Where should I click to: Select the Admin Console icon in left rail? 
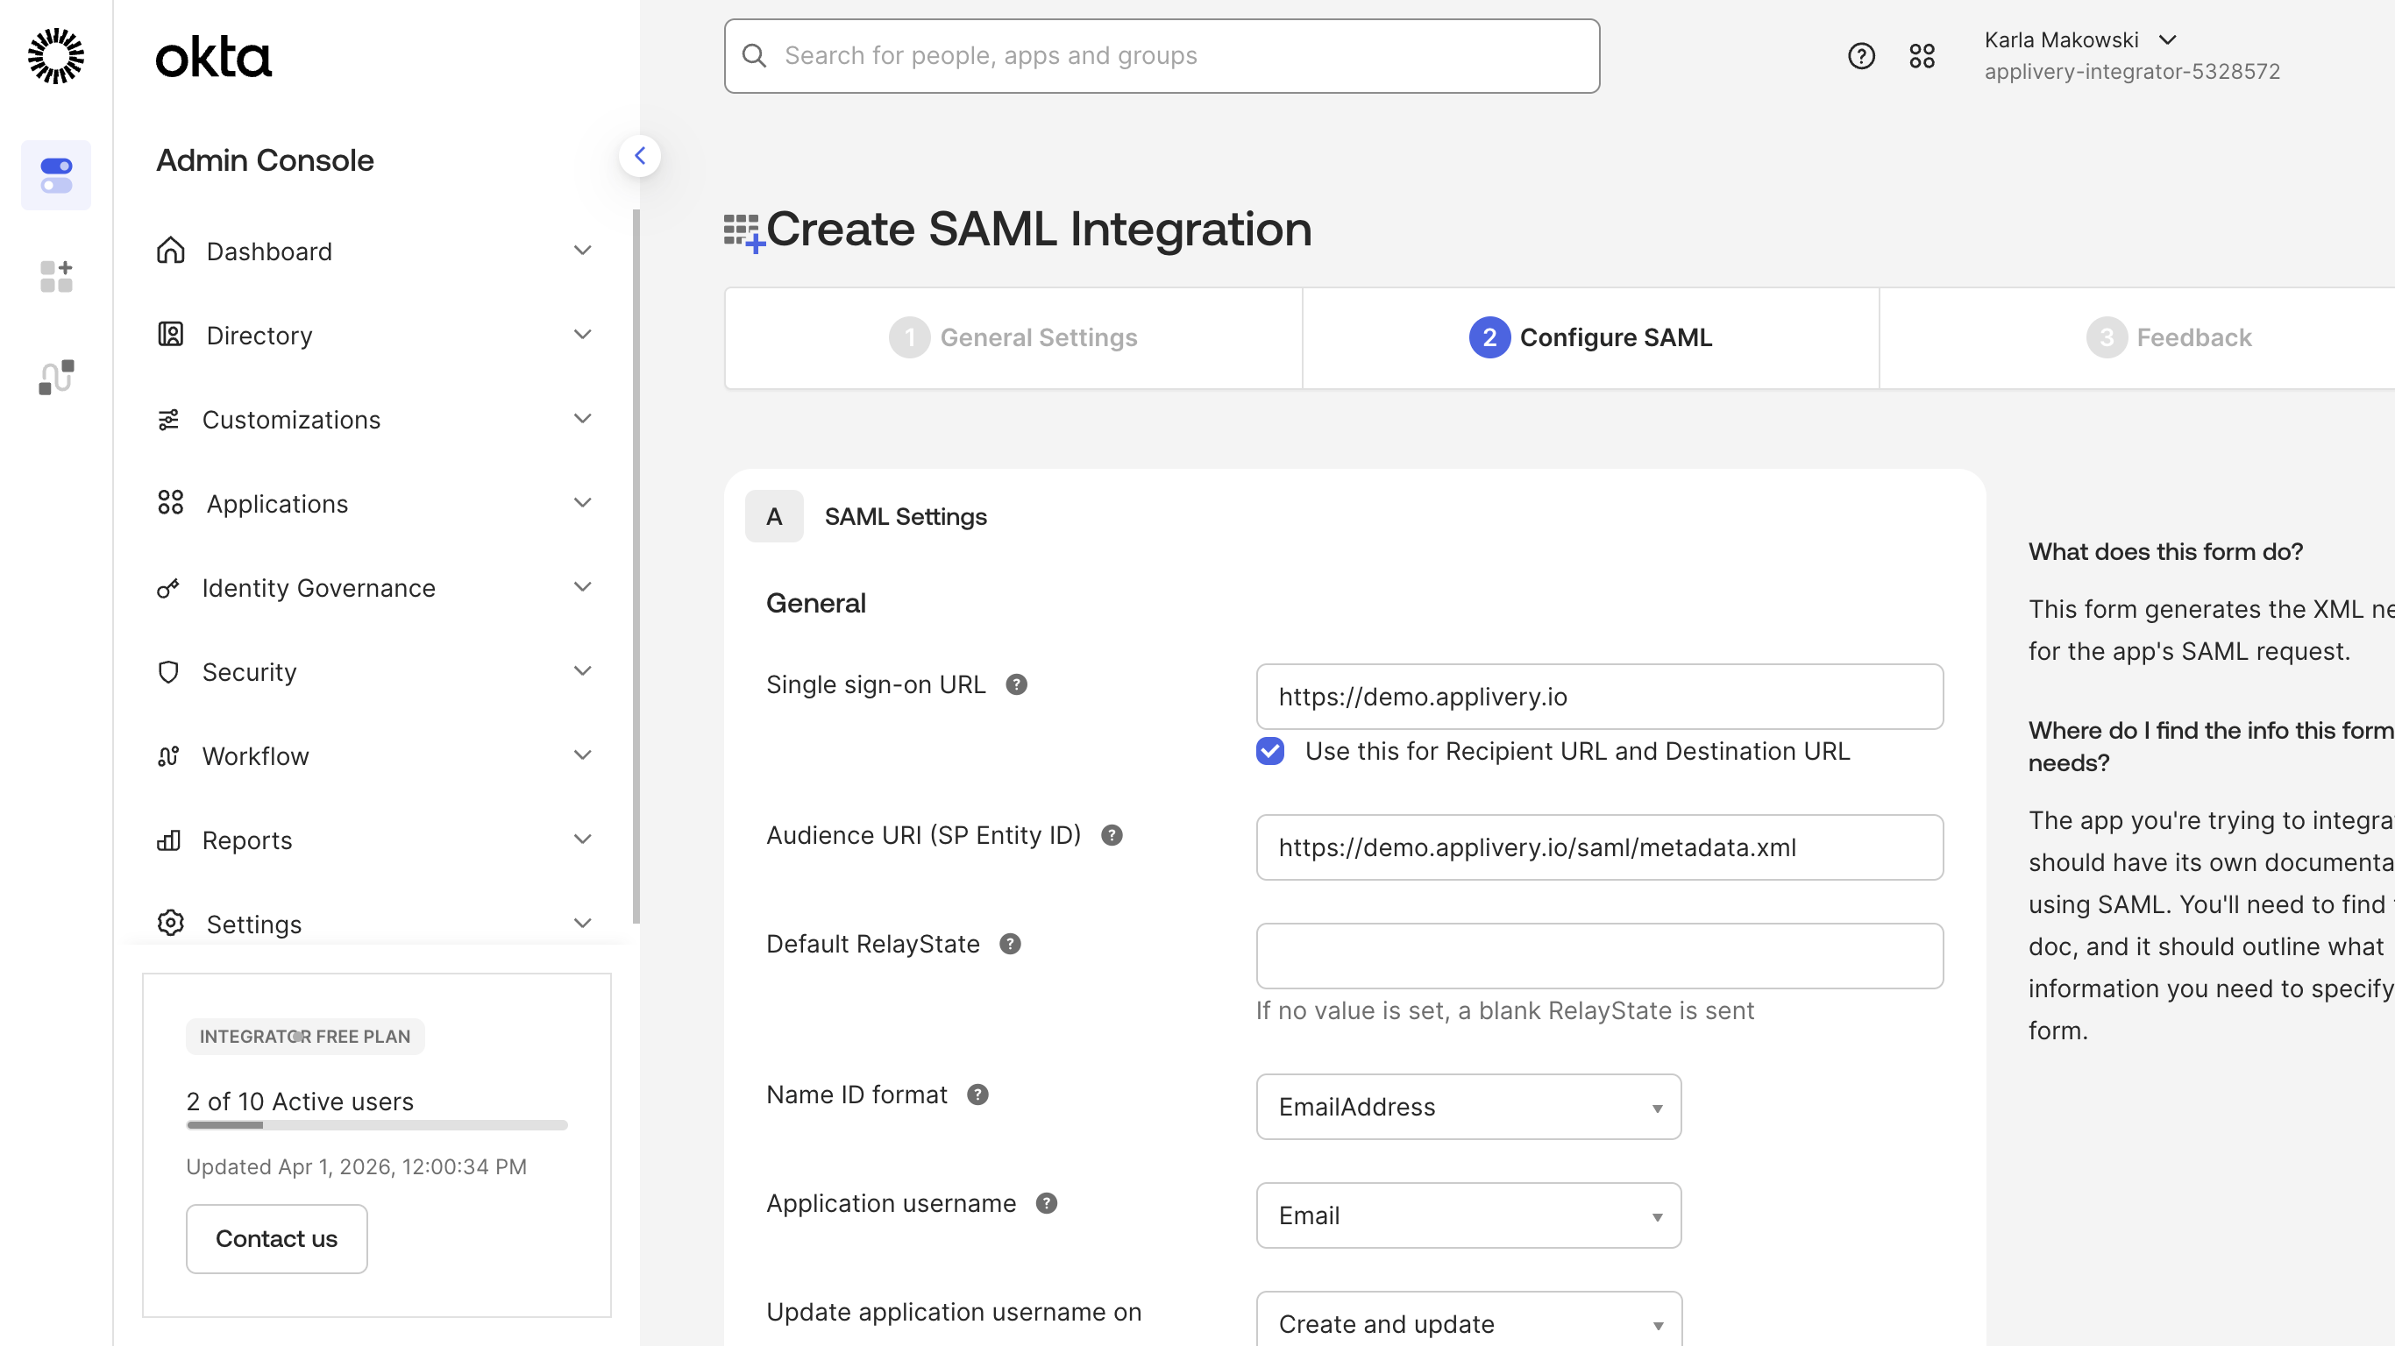point(56,174)
